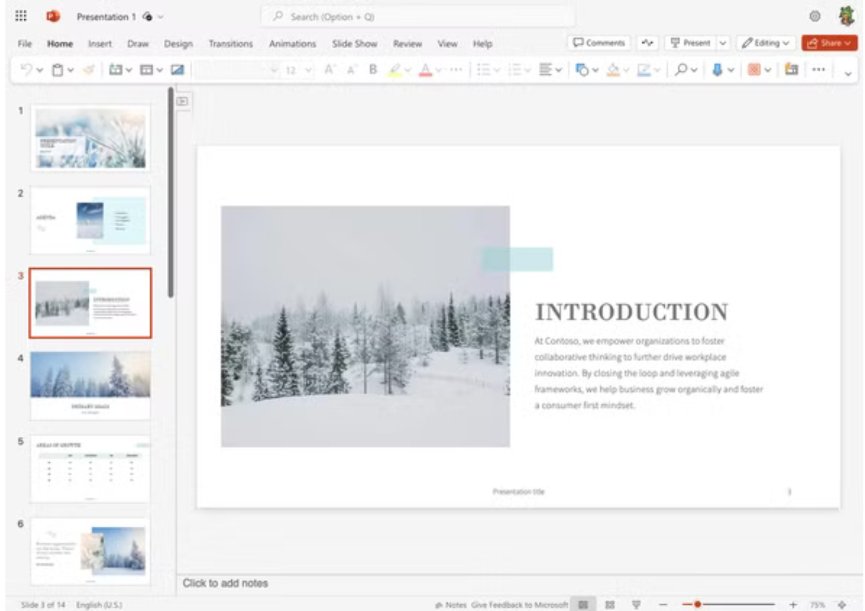Open the Comments panel button
The image size is (865, 611).
599,42
